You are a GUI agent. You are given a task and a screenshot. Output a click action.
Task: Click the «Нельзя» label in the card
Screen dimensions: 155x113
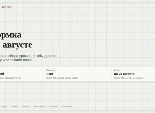tap(51, 70)
